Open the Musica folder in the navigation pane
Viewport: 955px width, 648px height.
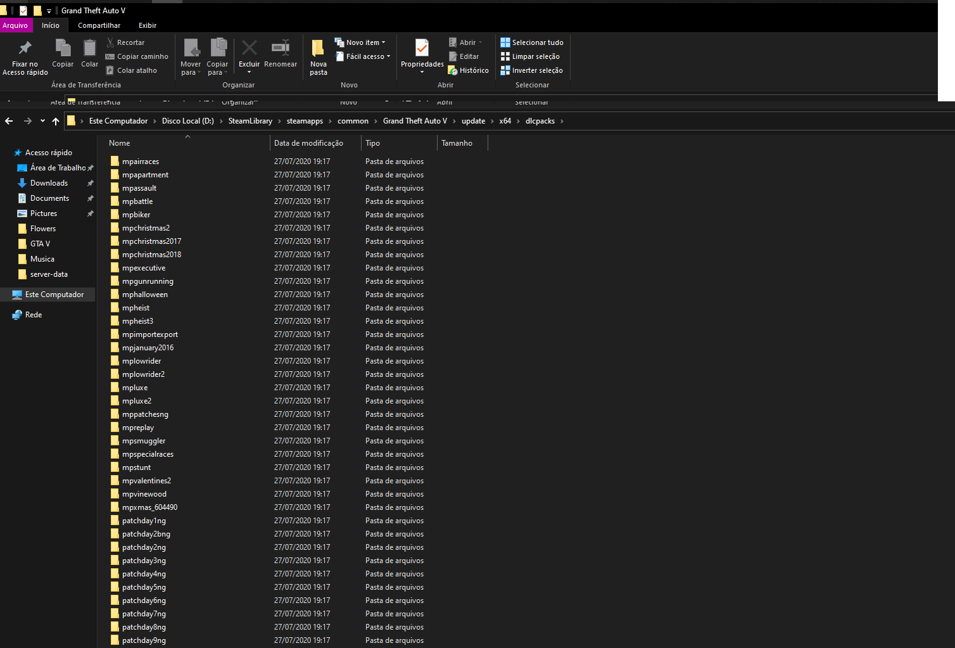coord(42,259)
